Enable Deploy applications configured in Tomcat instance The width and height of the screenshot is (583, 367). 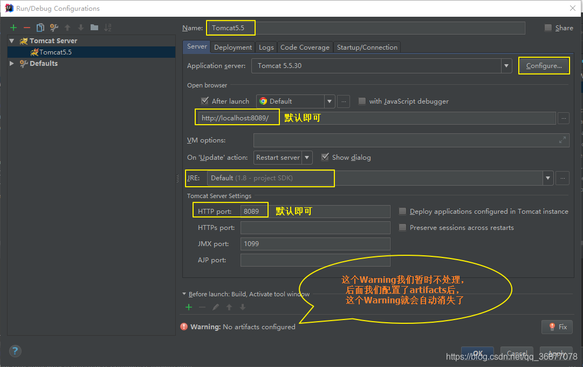[402, 212]
